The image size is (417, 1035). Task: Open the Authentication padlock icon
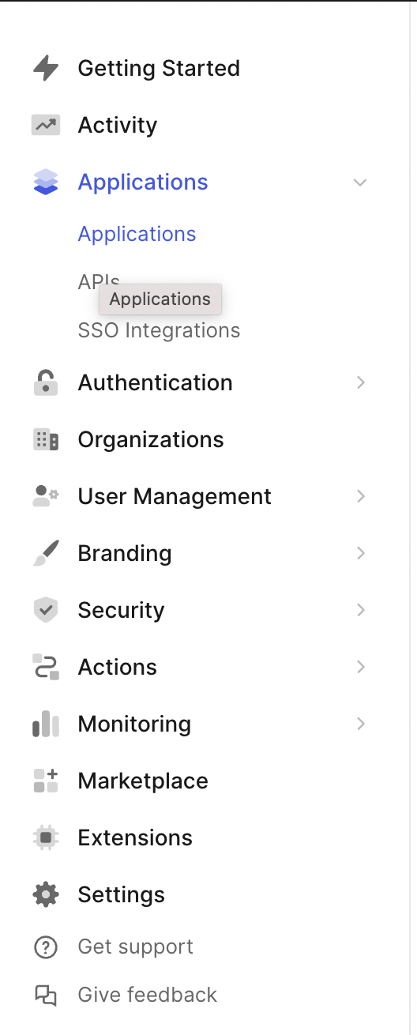[x=46, y=382]
